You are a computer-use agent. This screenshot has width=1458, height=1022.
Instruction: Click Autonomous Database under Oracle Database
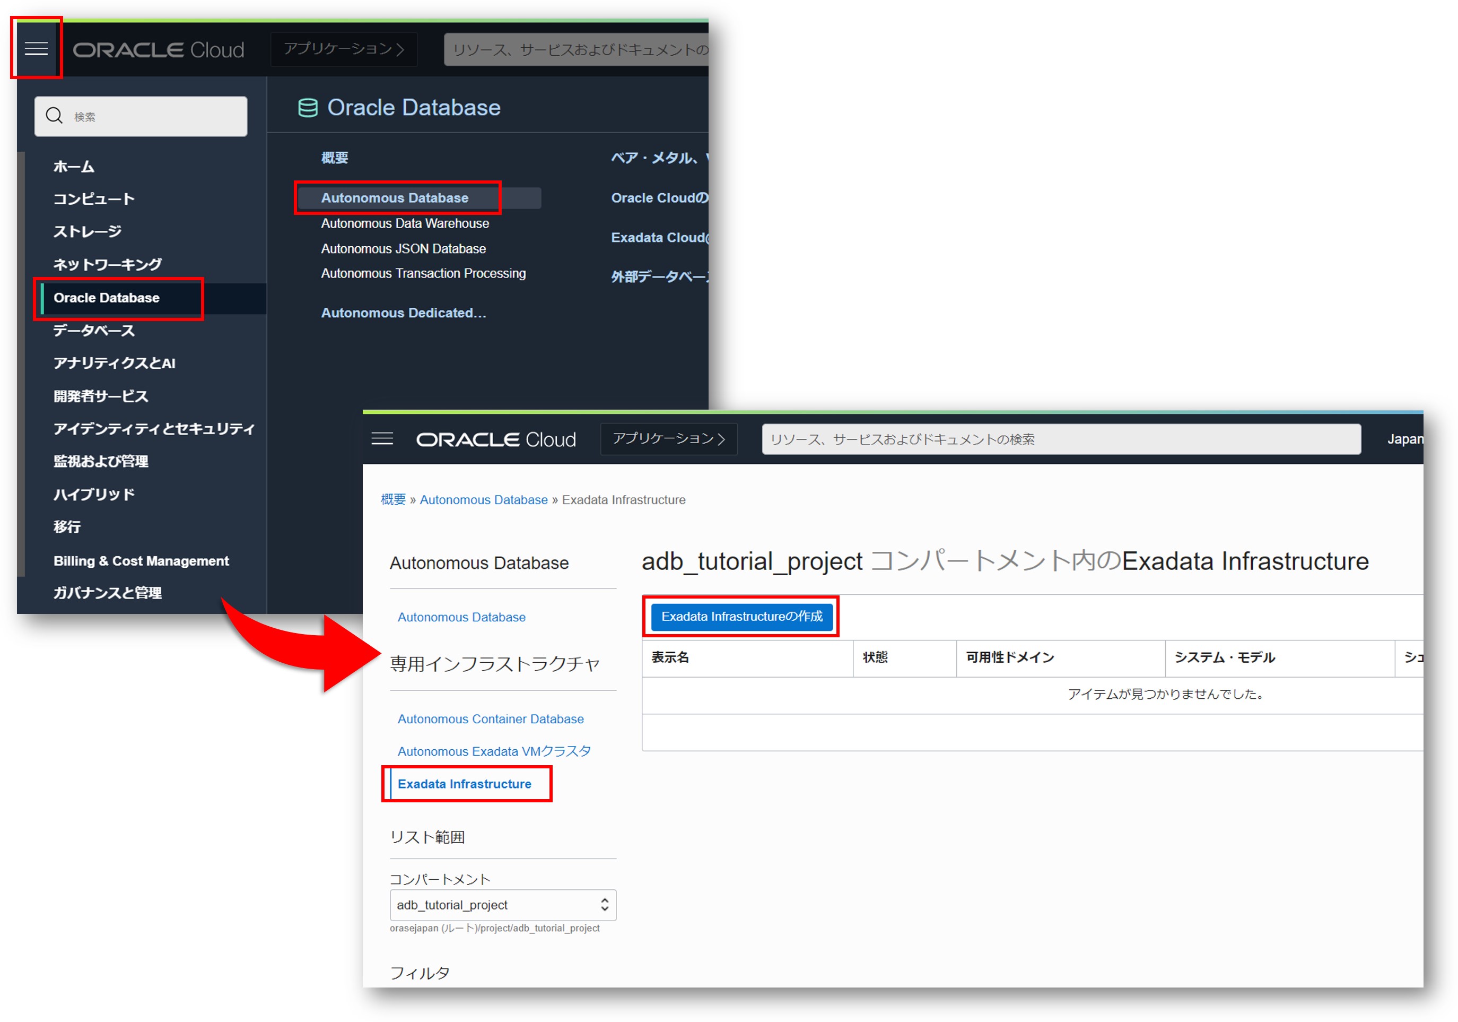point(395,197)
